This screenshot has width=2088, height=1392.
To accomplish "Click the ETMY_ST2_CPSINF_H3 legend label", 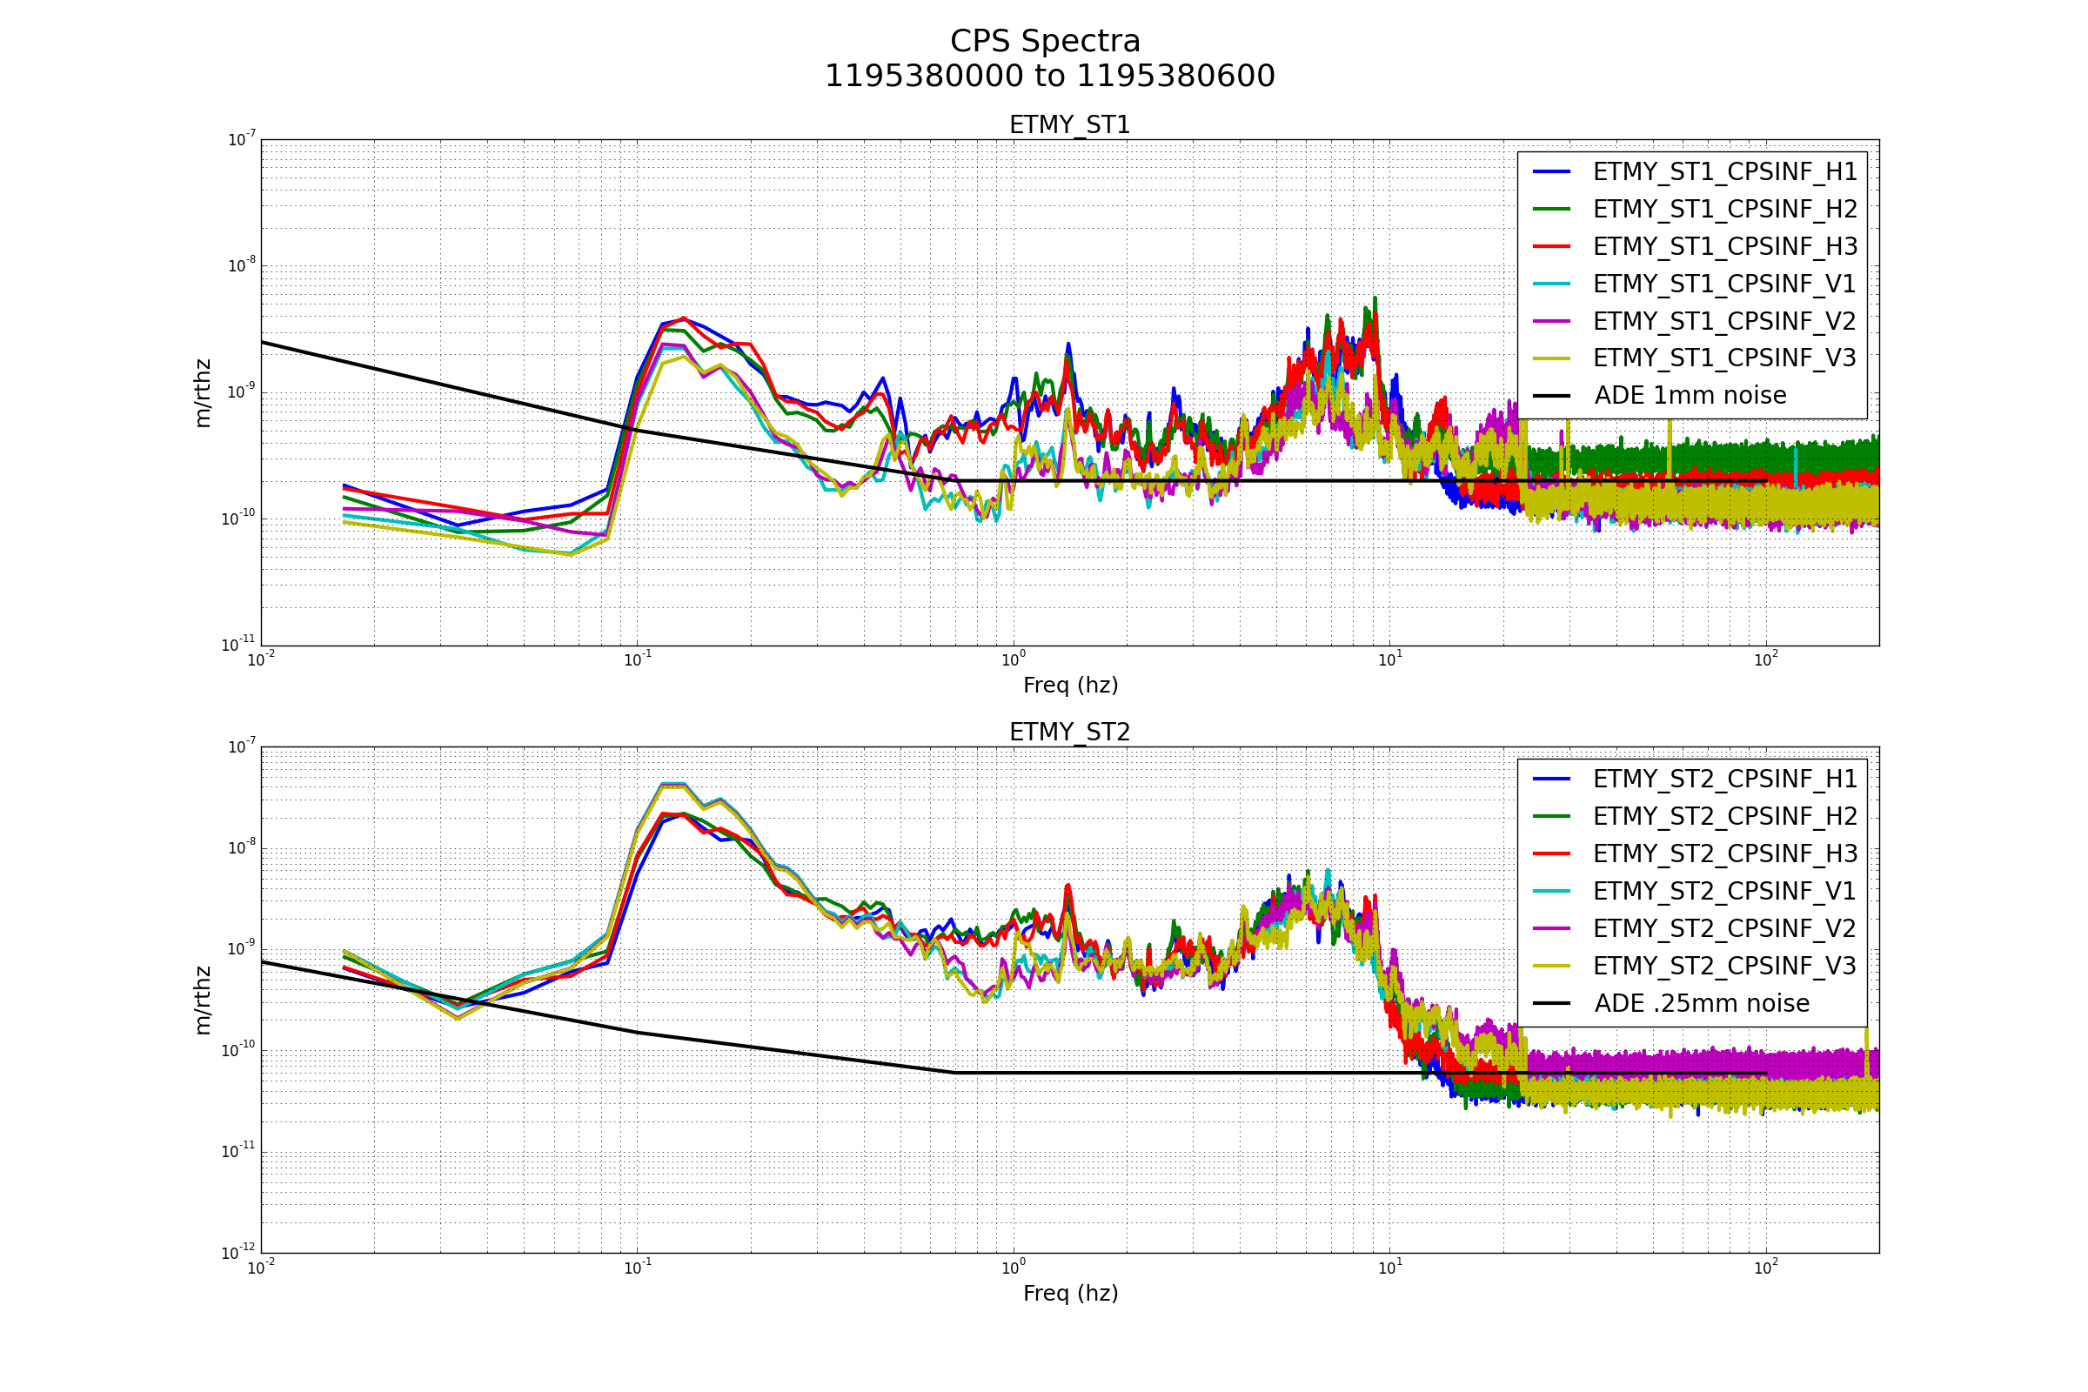I will pyautogui.click(x=1724, y=854).
